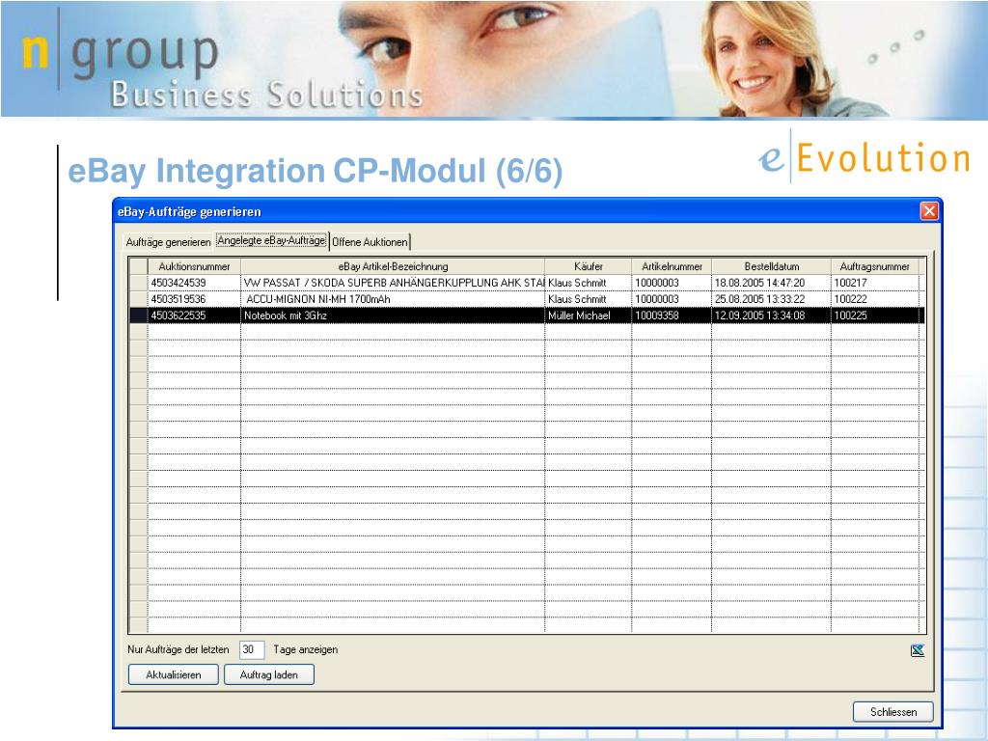
Task: Click the Bestelldatum column header
Action: pos(771,266)
